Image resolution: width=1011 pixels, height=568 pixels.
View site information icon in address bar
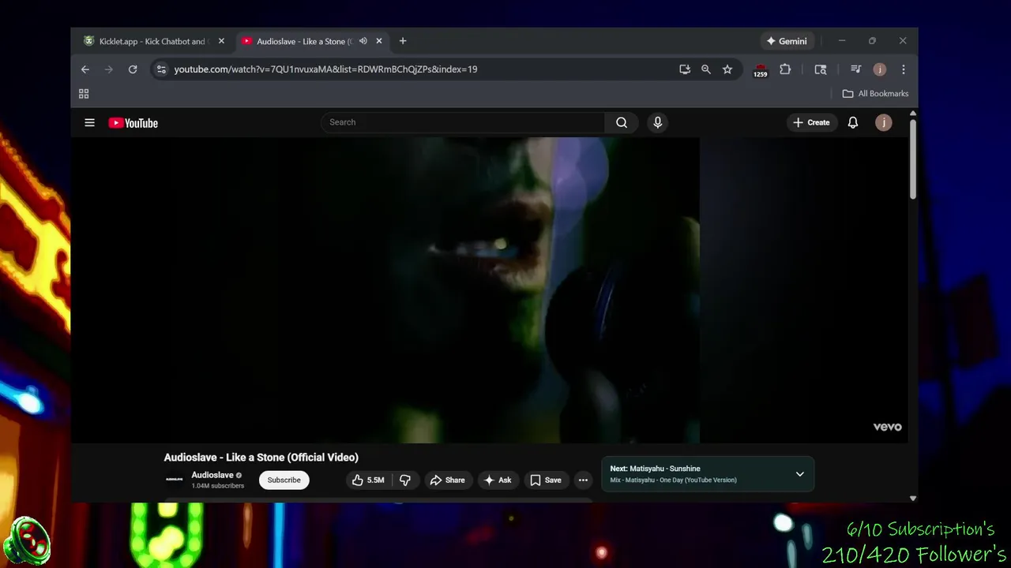point(161,69)
